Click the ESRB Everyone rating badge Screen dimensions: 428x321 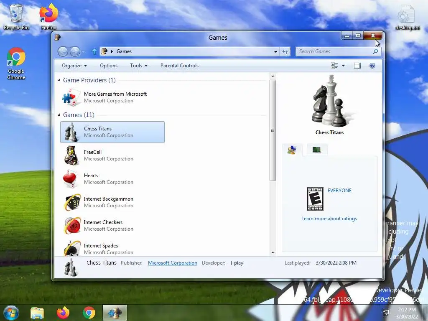[x=315, y=199]
